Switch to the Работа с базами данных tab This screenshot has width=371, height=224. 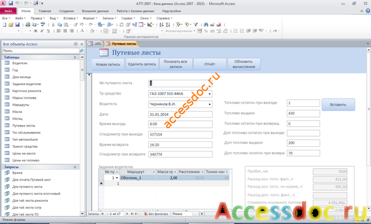[x=136, y=11]
